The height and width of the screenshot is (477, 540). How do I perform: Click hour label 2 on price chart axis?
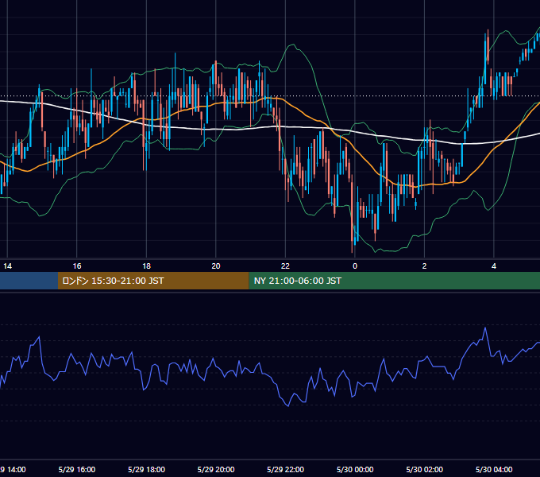(424, 266)
